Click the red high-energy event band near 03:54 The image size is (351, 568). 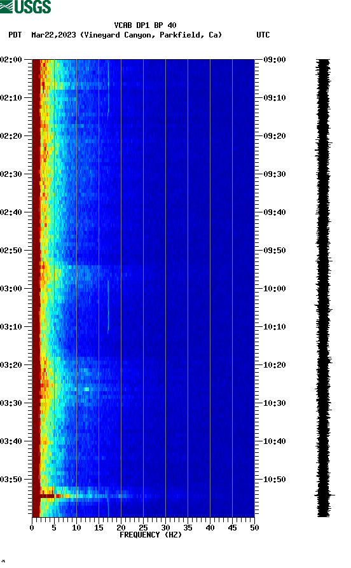point(47,496)
